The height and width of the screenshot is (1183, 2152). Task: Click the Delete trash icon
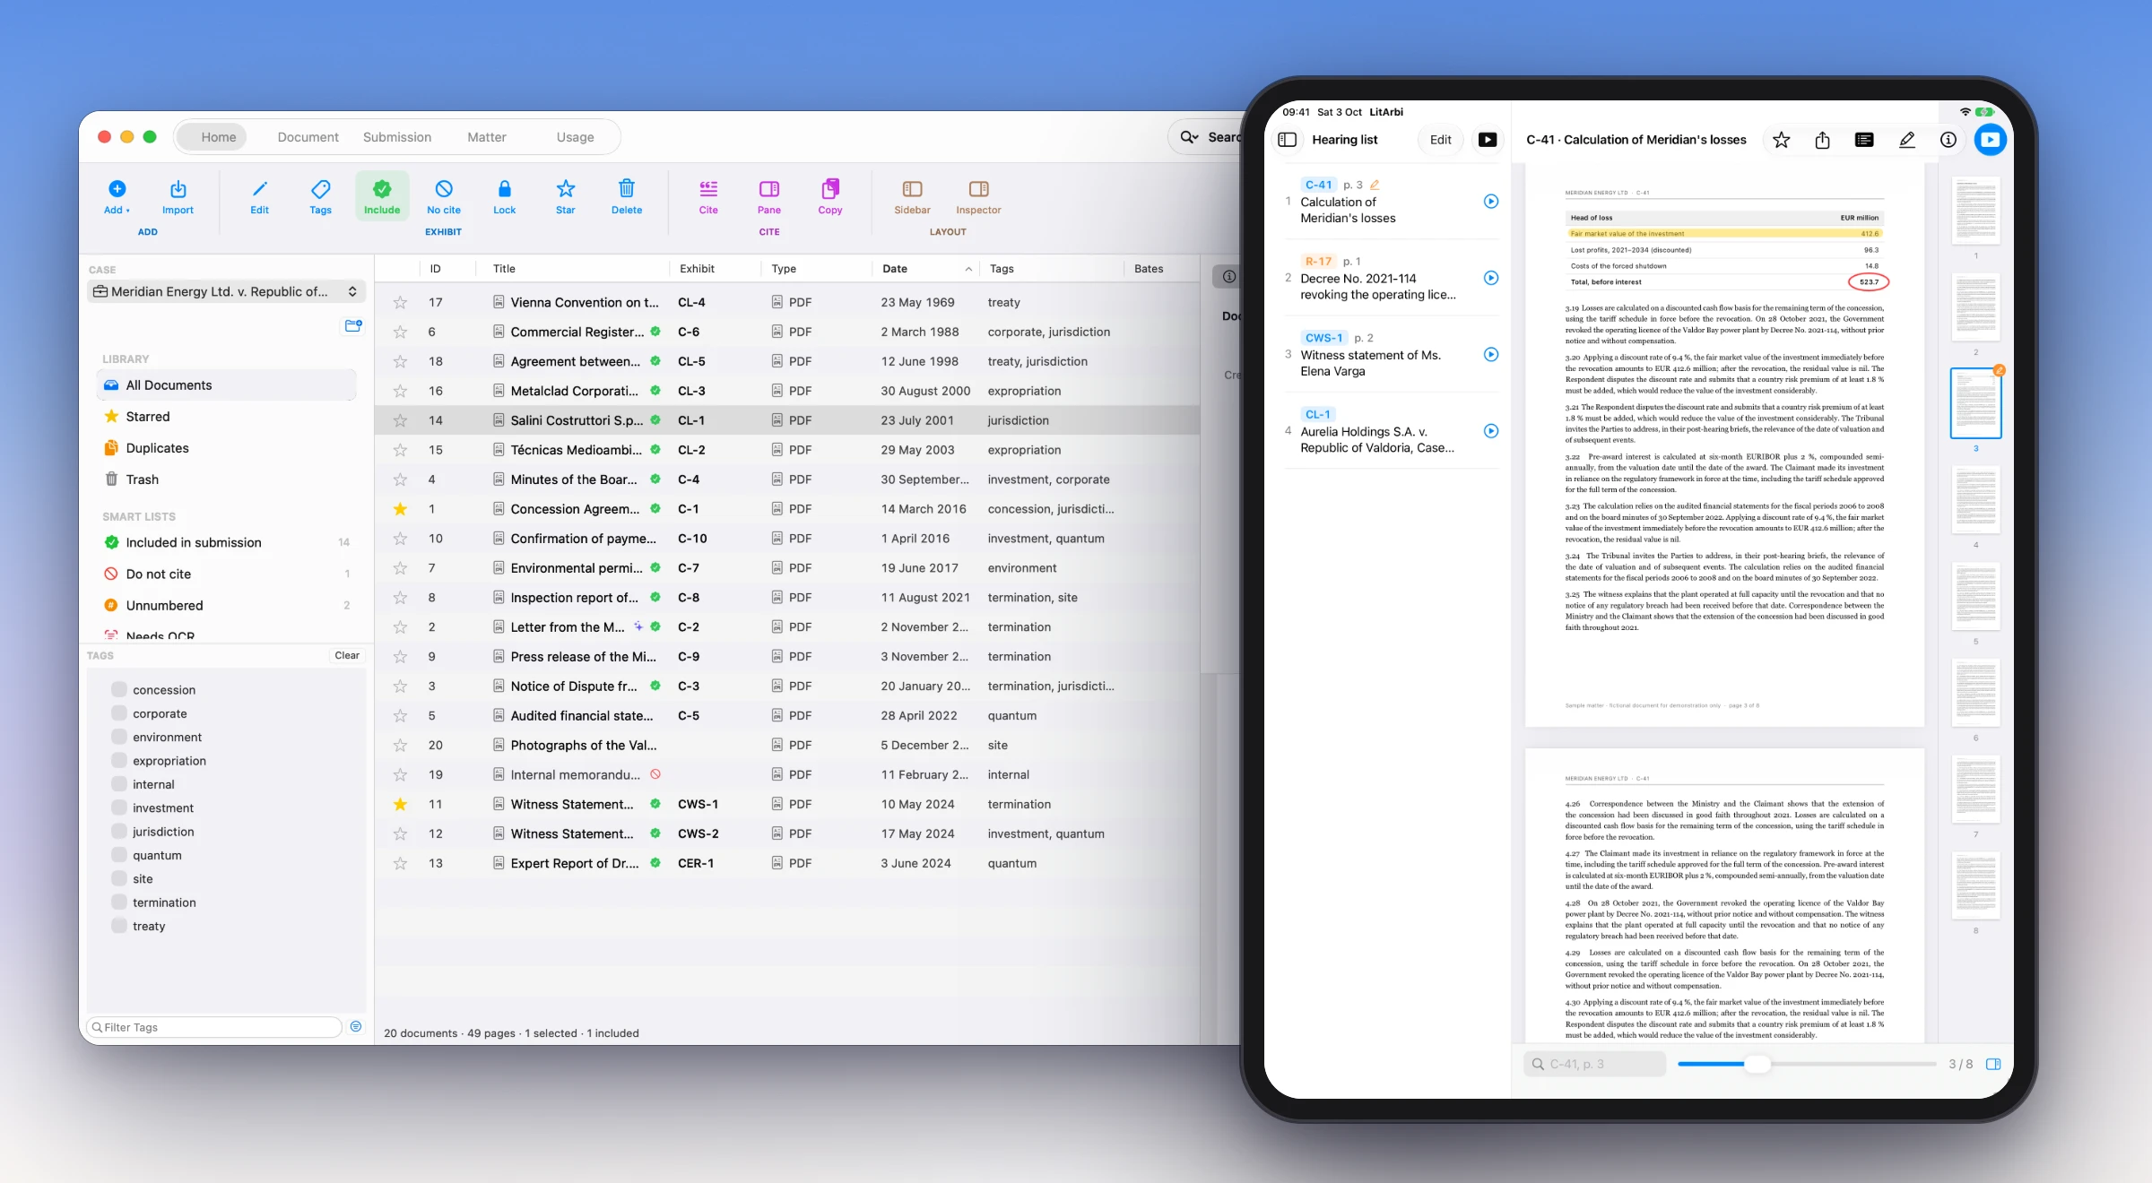coord(627,196)
